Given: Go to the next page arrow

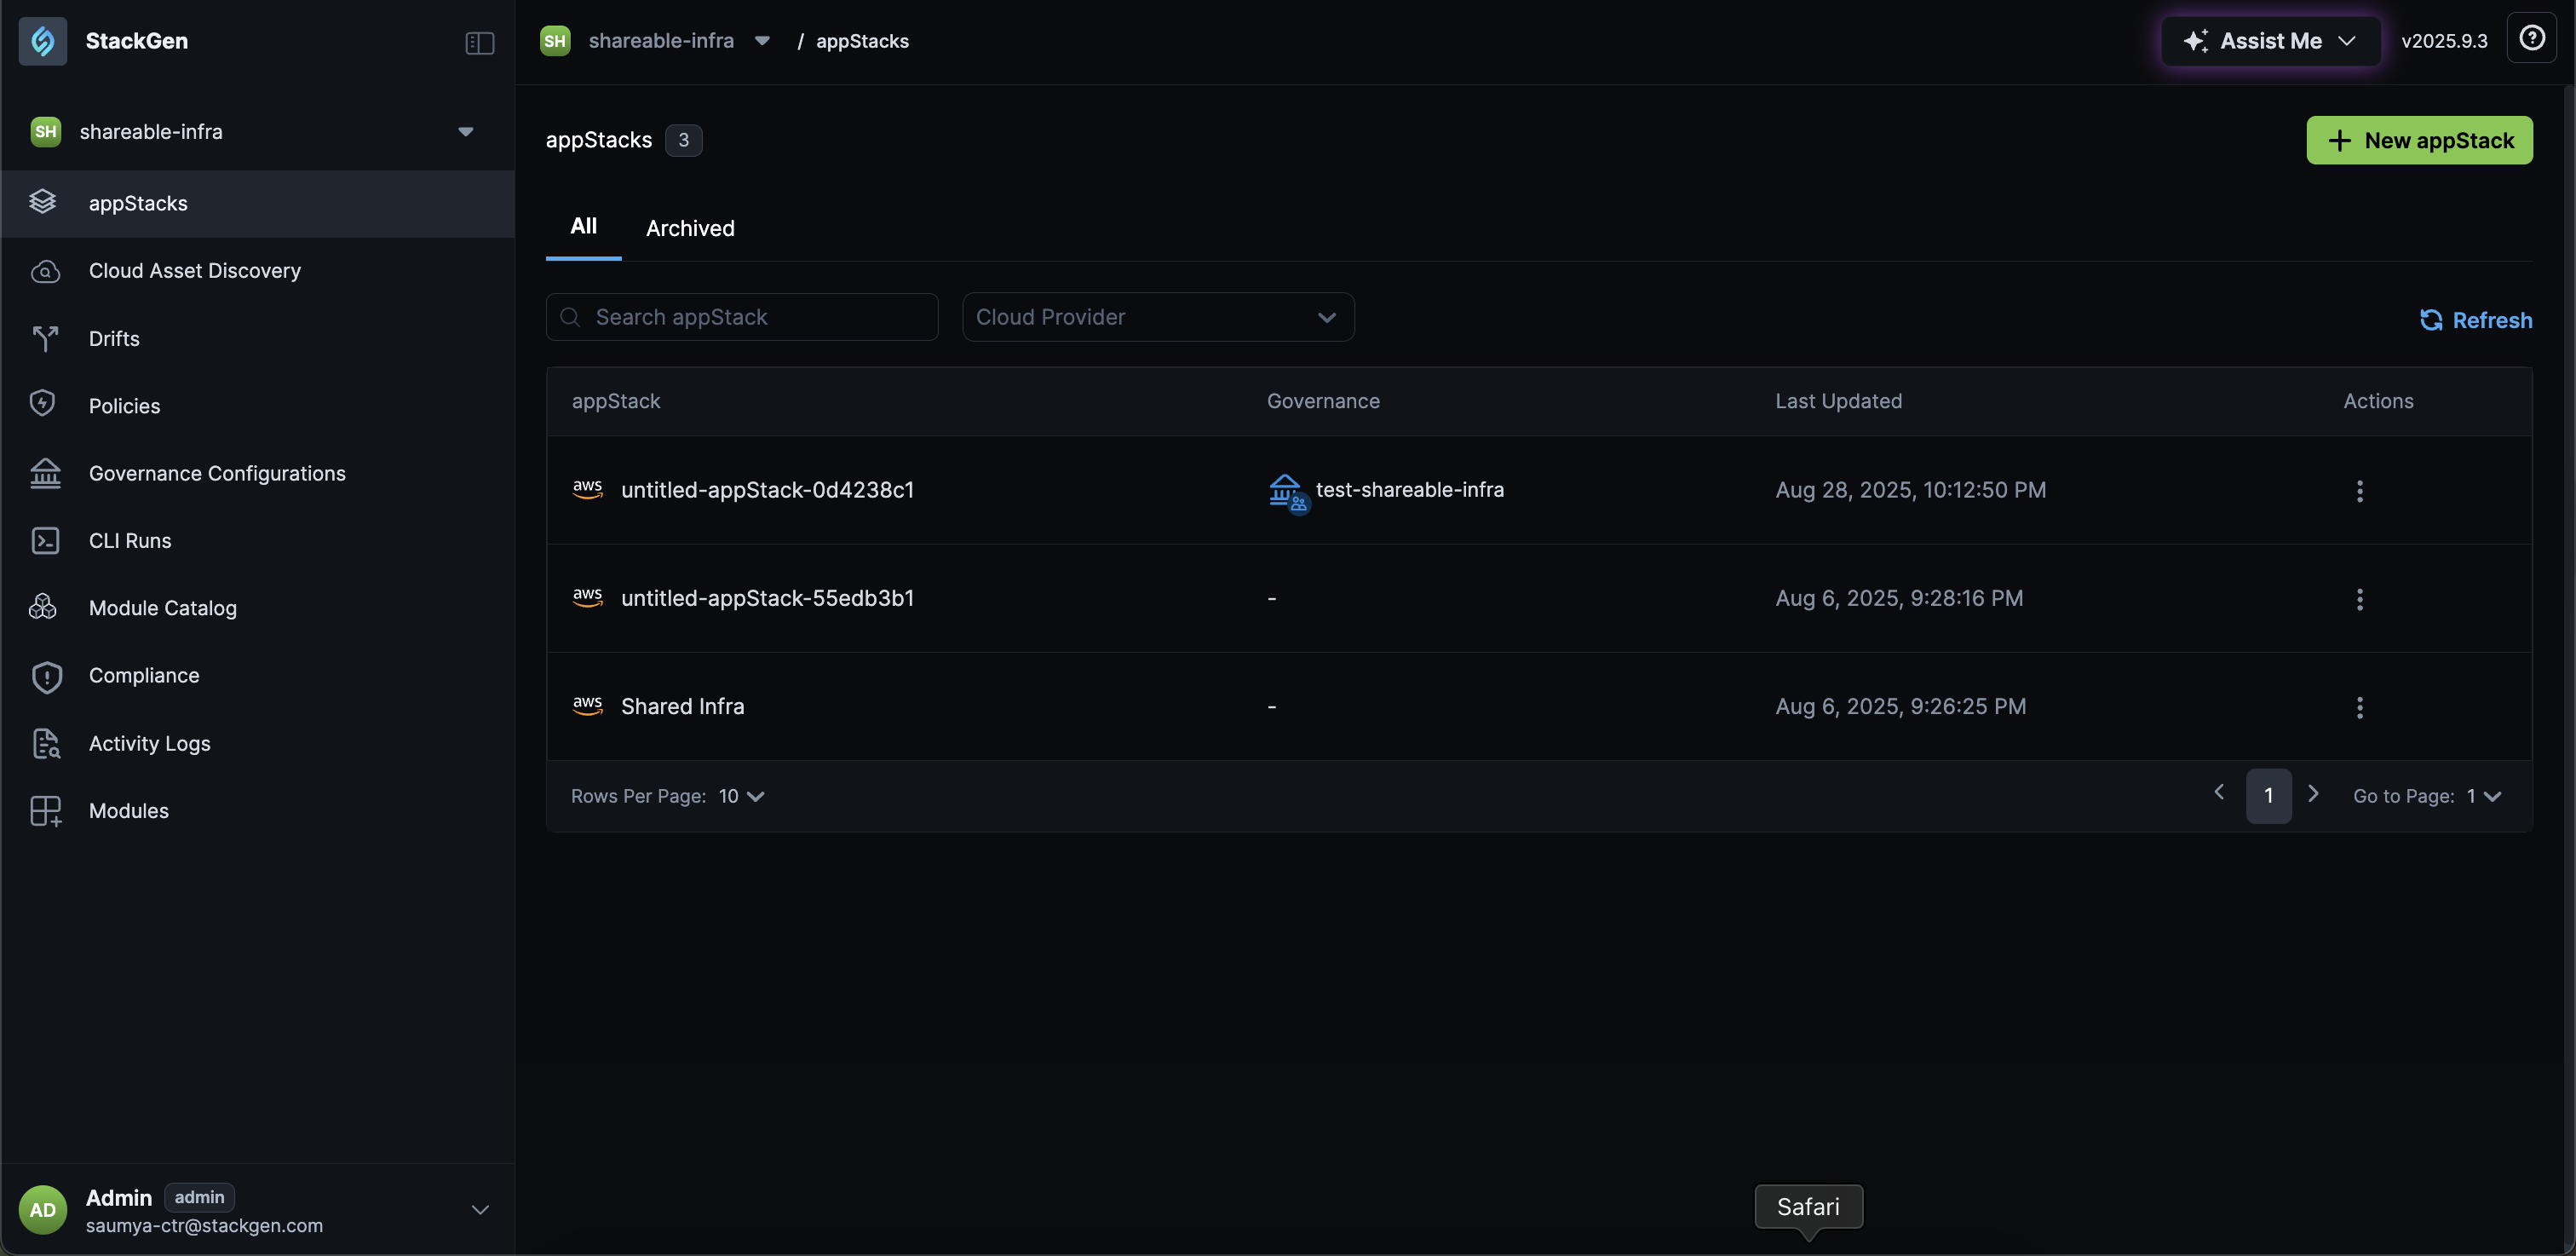Looking at the screenshot, I should [x=2313, y=793].
